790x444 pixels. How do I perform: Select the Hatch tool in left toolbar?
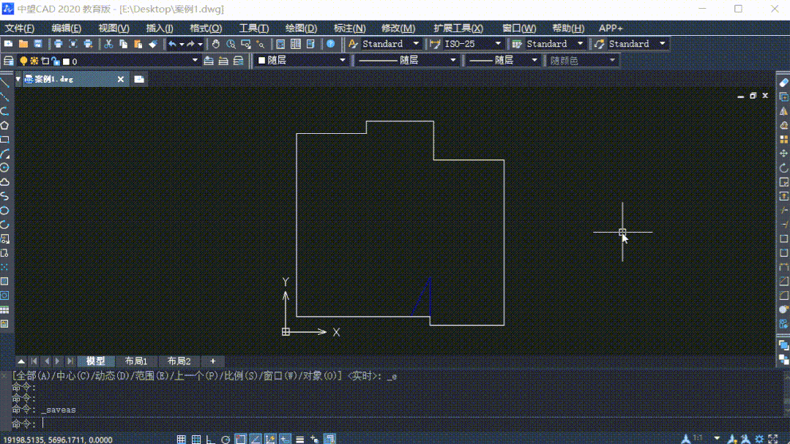click(5, 282)
